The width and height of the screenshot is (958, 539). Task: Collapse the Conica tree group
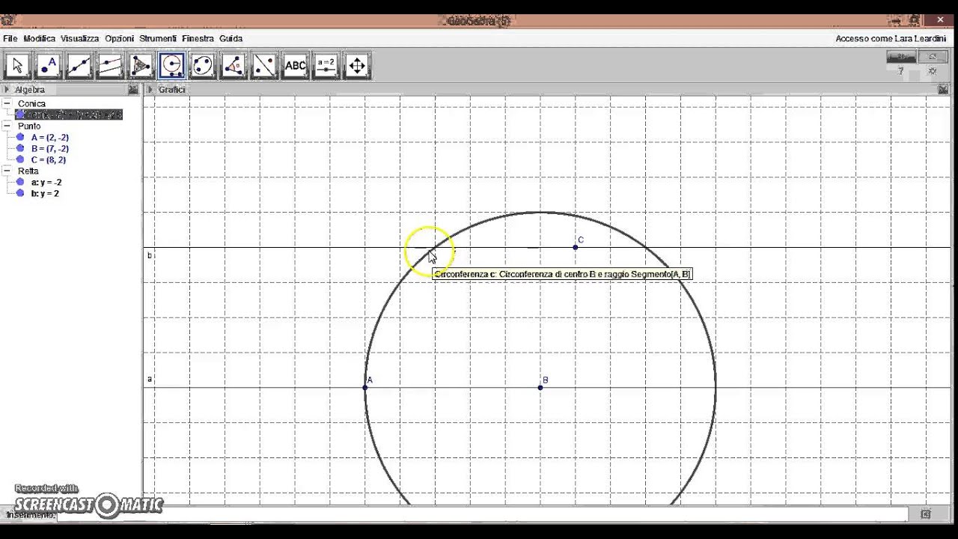coord(7,103)
